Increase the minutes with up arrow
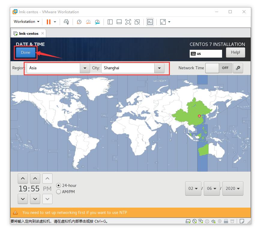This screenshot has width=259, height=234. click(x=35, y=178)
